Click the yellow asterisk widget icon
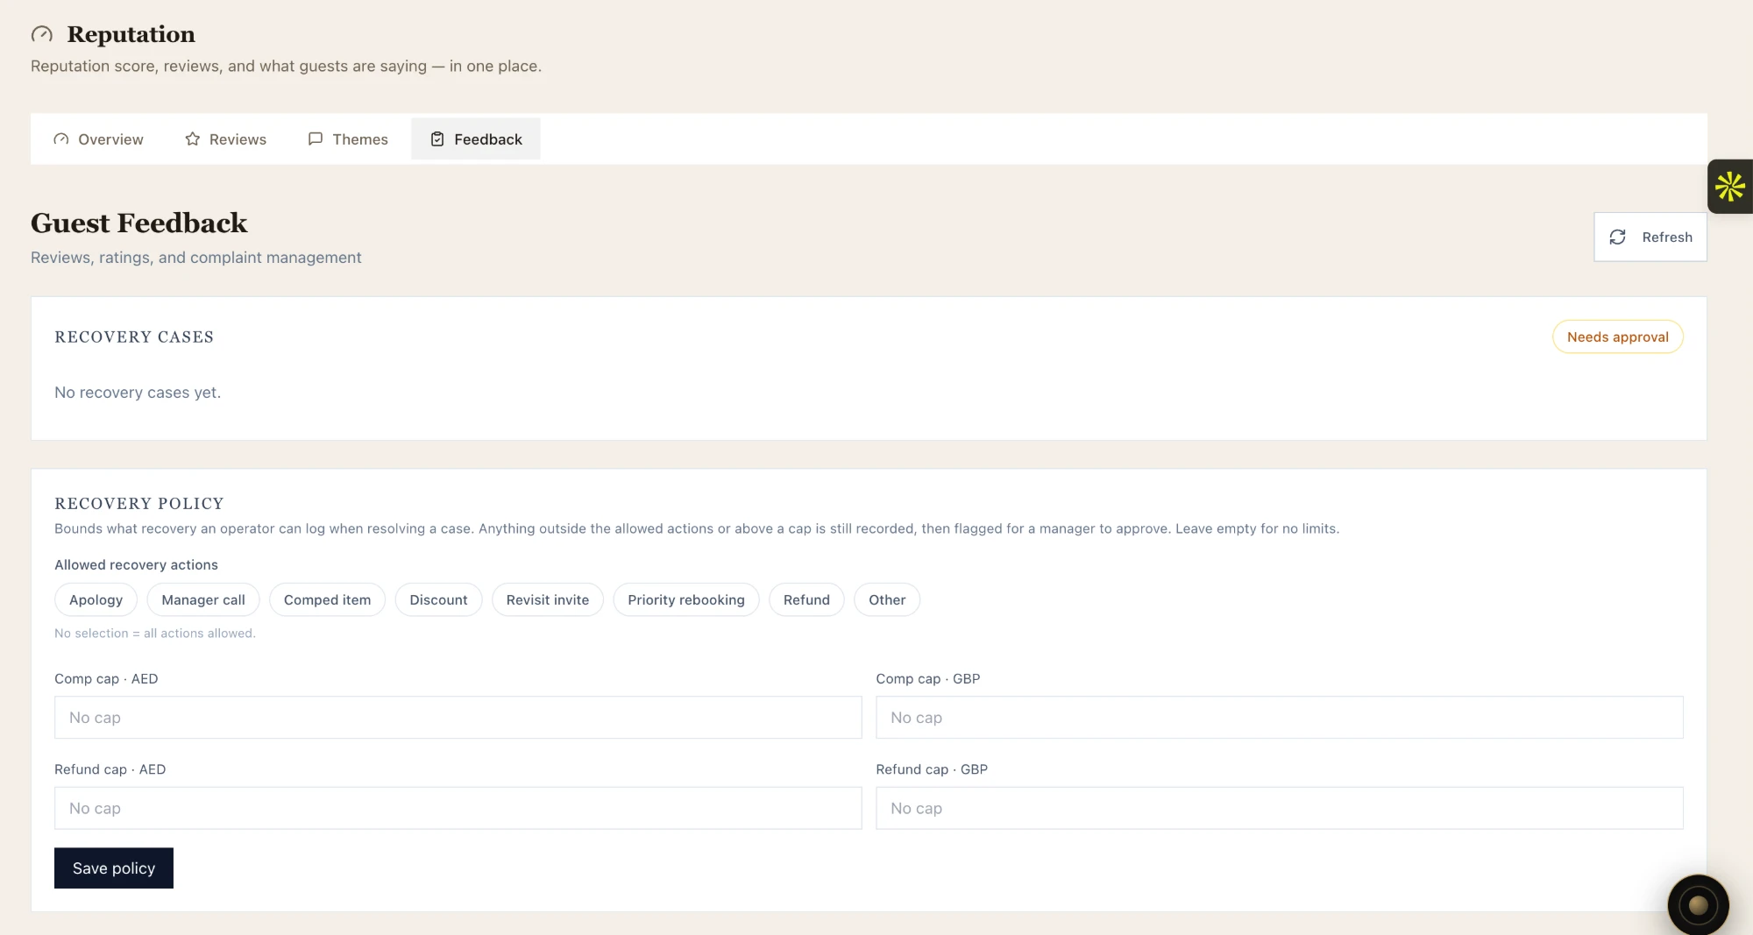Viewport: 1753px width, 935px height. (1730, 187)
